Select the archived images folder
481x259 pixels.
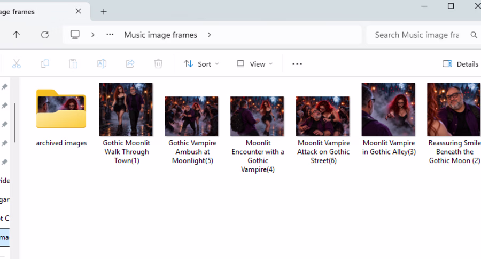(x=61, y=117)
